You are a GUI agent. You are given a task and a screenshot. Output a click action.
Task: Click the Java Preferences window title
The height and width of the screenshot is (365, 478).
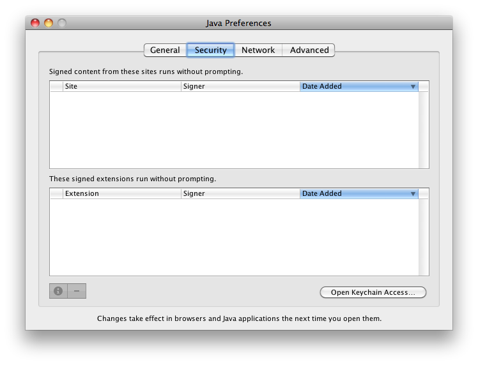click(x=238, y=23)
